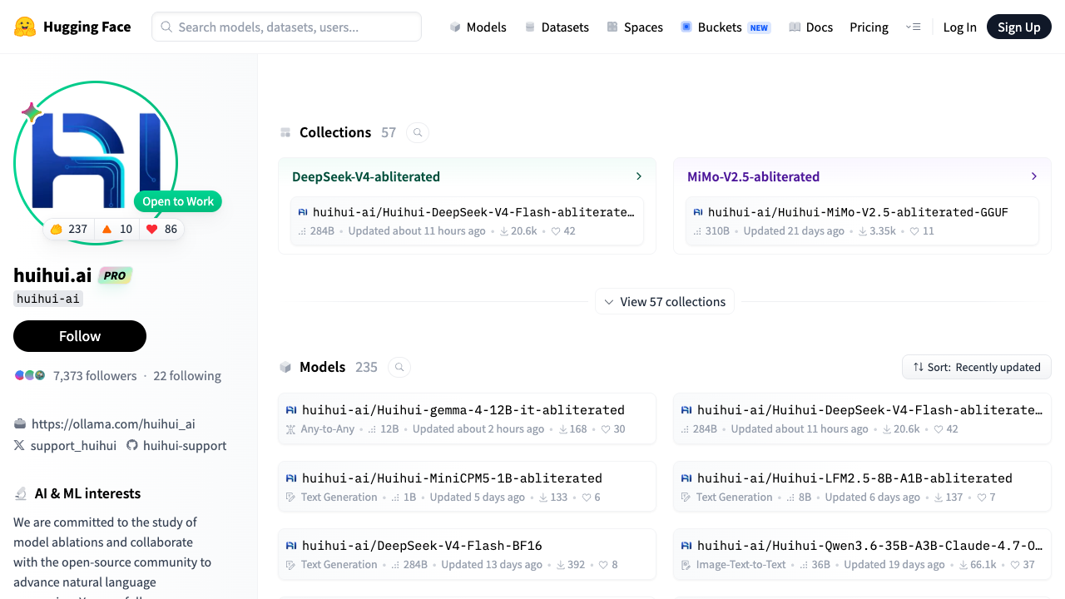Open the MiMo-V2.5-abliterated collection title
The width and height of the screenshot is (1065, 599).
754,176
